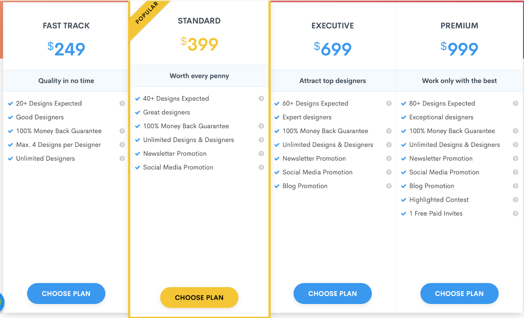This screenshot has height=318, width=524.
Task: Choose the Fast Track plan
Action: pos(66,293)
